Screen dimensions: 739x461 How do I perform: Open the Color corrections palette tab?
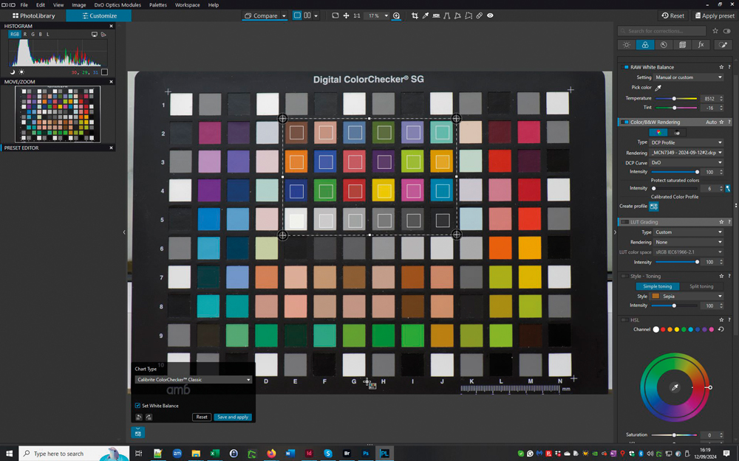point(644,45)
